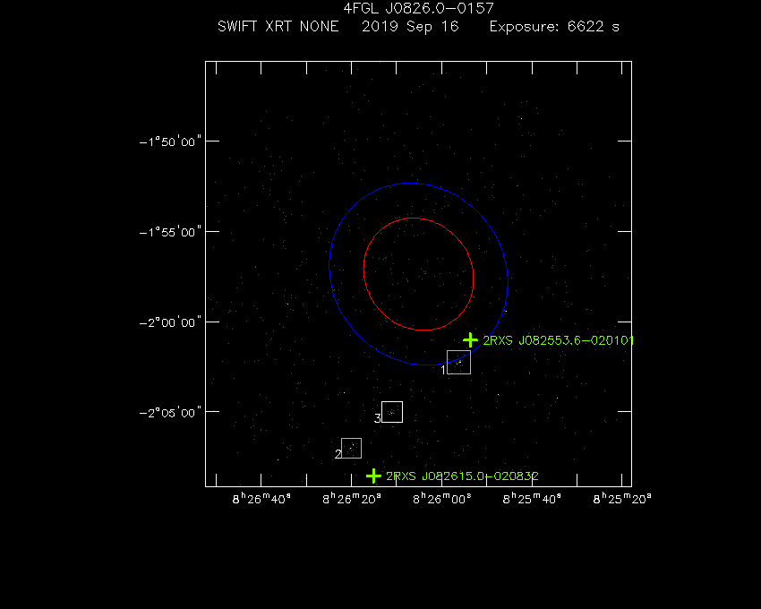Click the RA label 8h25m20s
This screenshot has height=609, width=761.
pos(622,499)
